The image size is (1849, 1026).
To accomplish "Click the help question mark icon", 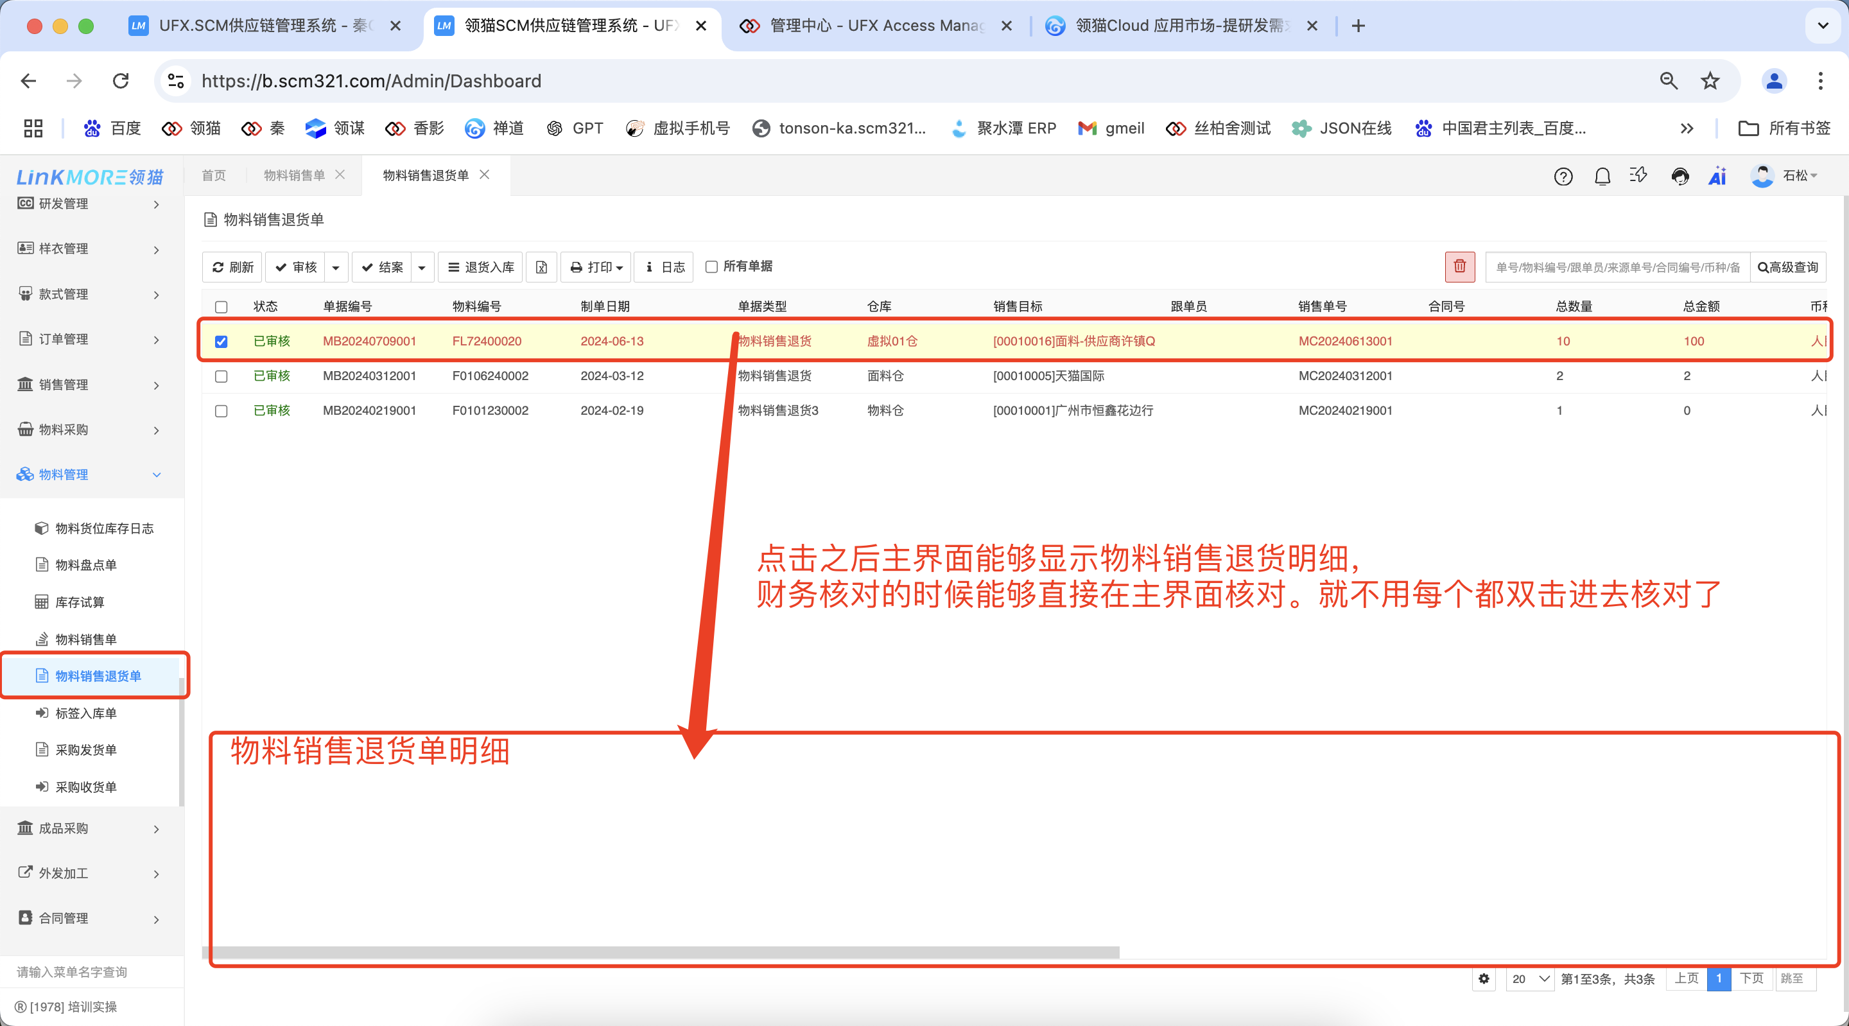I will (x=1563, y=177).
